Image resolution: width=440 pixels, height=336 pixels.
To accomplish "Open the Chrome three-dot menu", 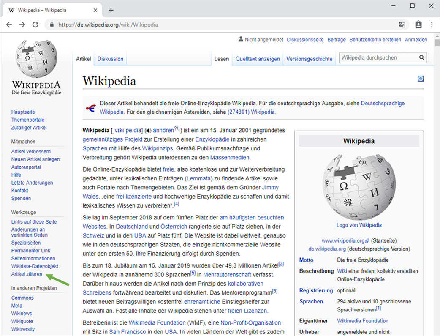I will (432, 25).
